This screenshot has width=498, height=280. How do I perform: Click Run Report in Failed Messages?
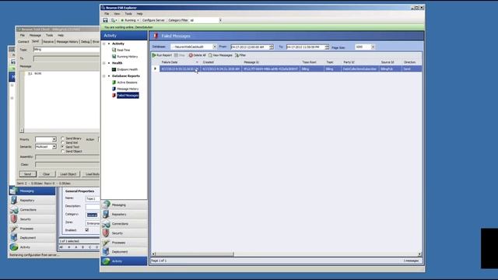(x=162, y=55)
